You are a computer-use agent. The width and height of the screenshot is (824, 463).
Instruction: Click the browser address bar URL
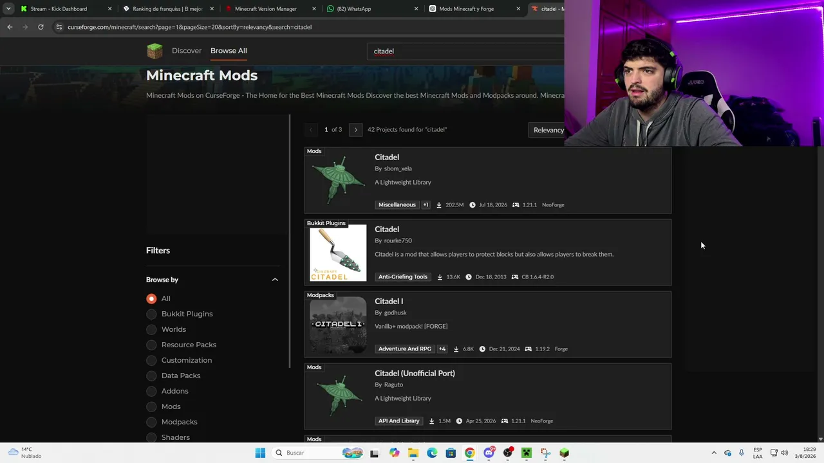pos(189,27)
